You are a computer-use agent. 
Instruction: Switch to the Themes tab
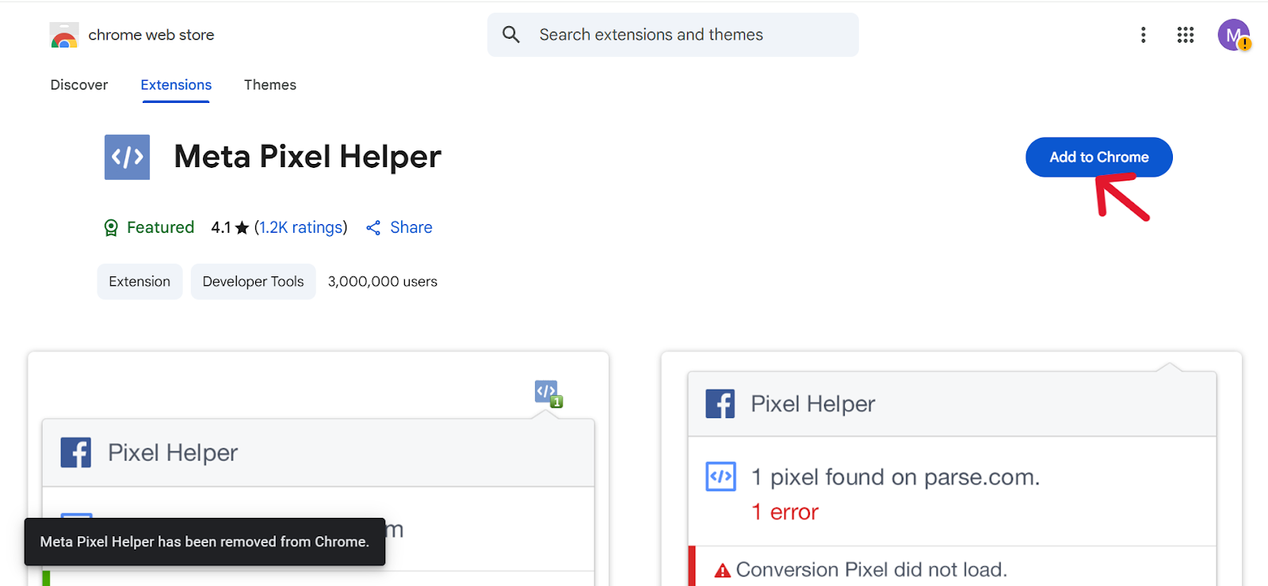pyautogui.click(x=270, y=85)
